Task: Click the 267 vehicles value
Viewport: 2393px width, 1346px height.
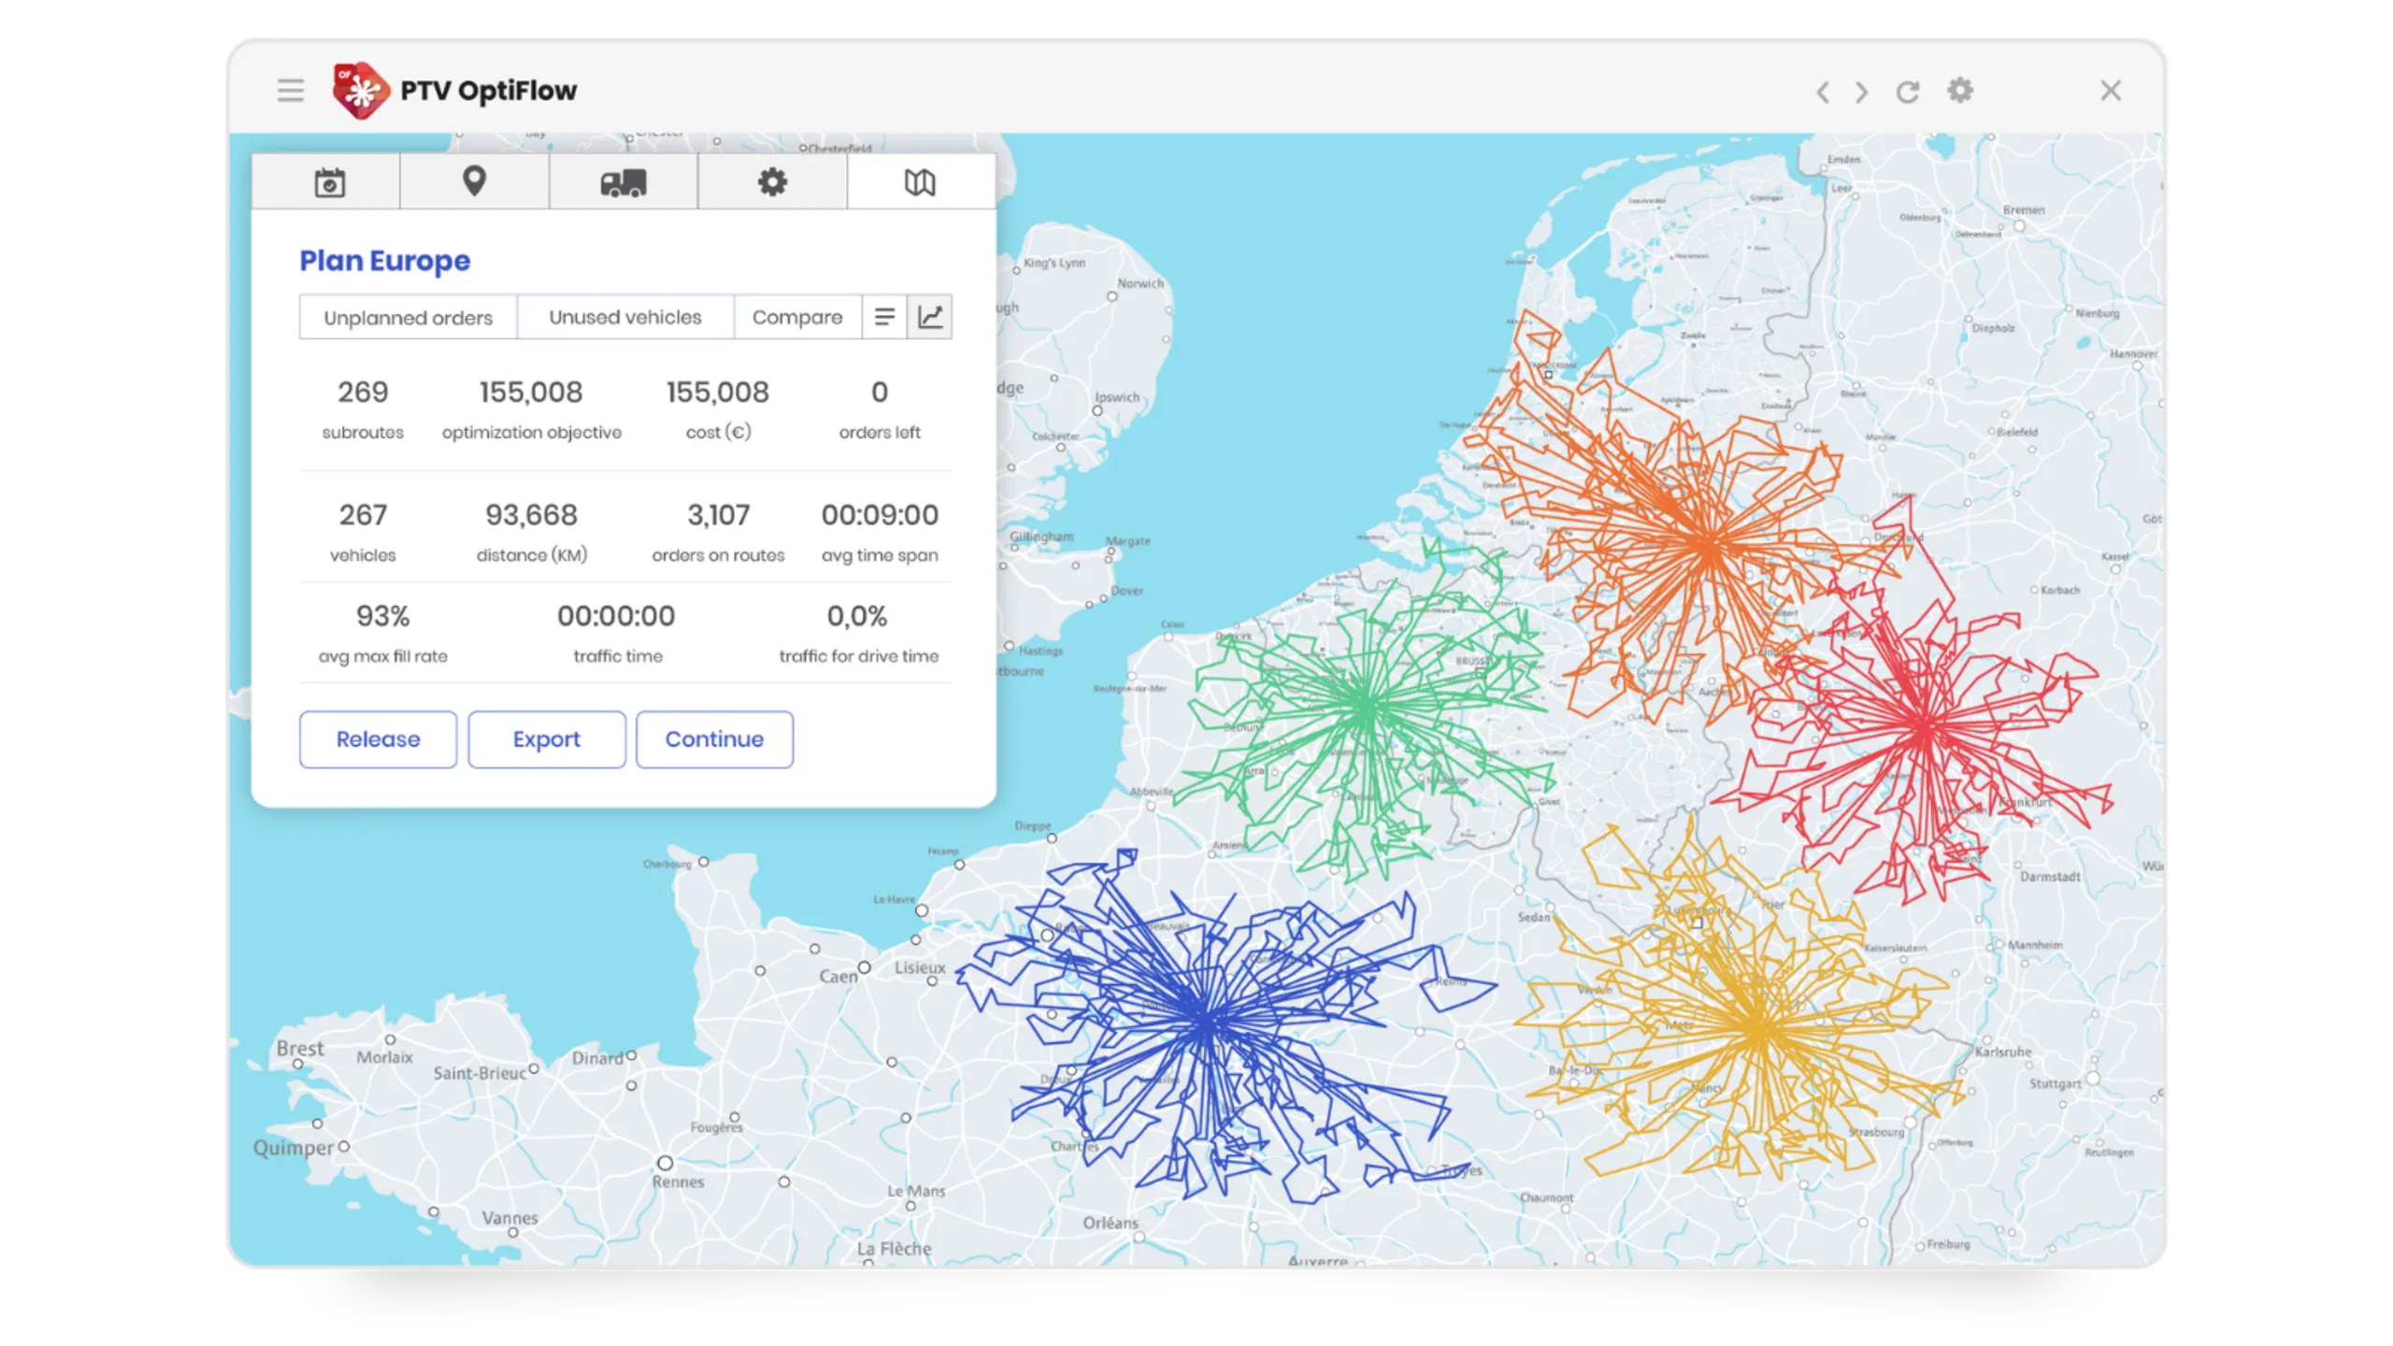Action: pyautogui.click(x=363, y=514)
